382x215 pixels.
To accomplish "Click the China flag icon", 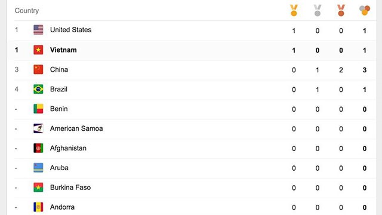I will click(x=38, y=69).
